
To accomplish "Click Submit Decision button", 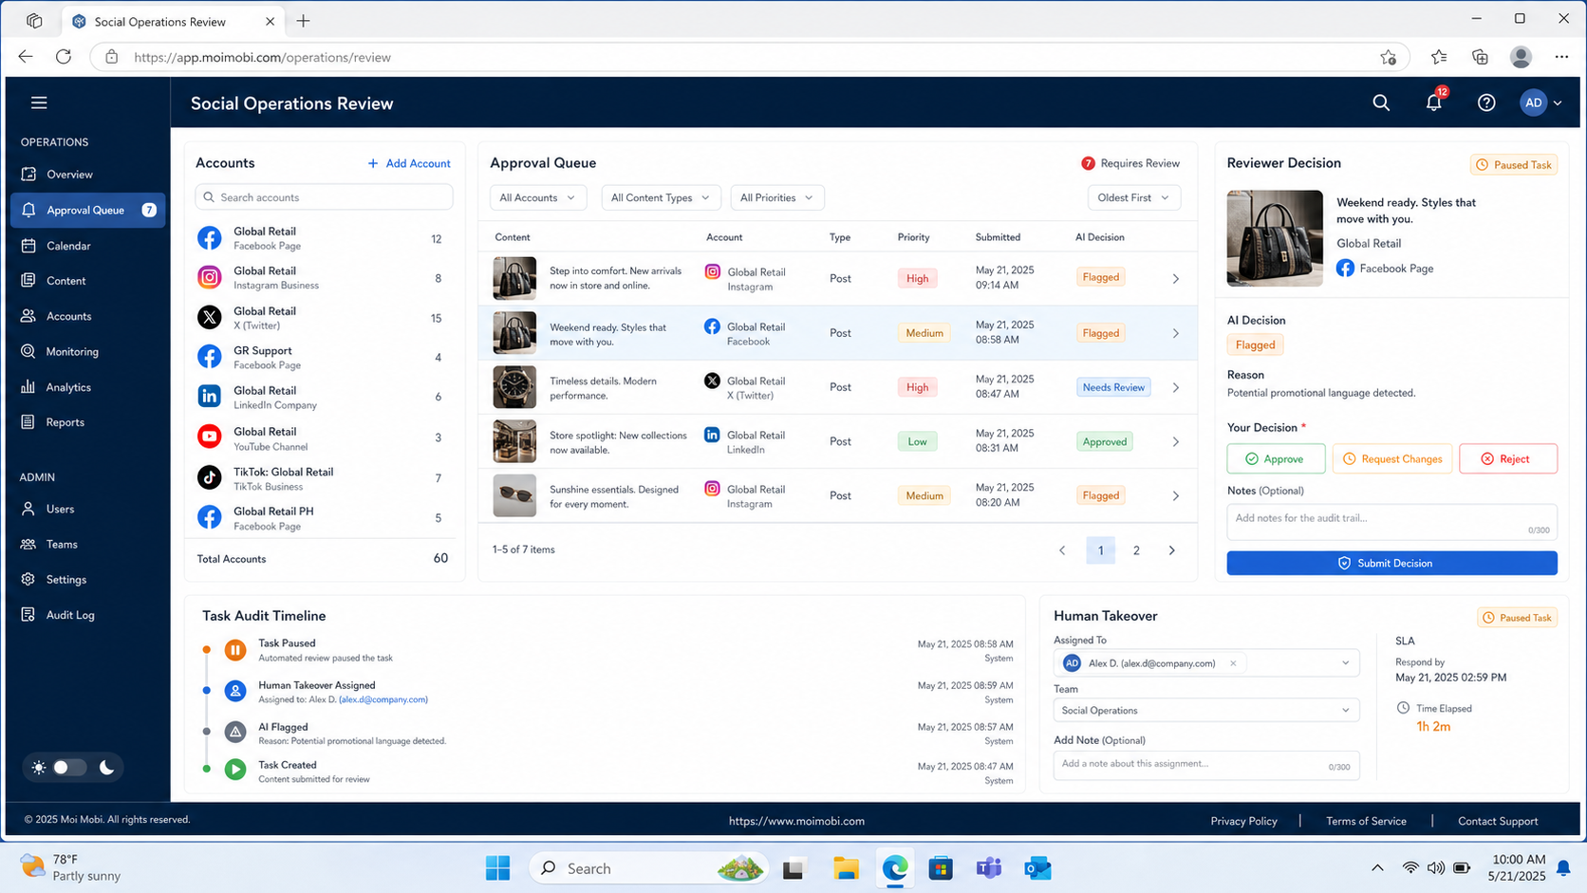I will coord(1391,563).
